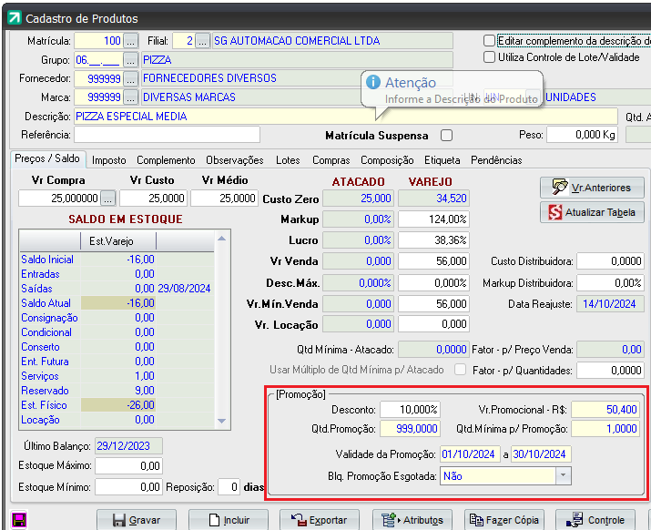The height and width of the screenshot is (530, 651).
Task: Click the stock list scroll up arrow
Action: tap(222, 239)
